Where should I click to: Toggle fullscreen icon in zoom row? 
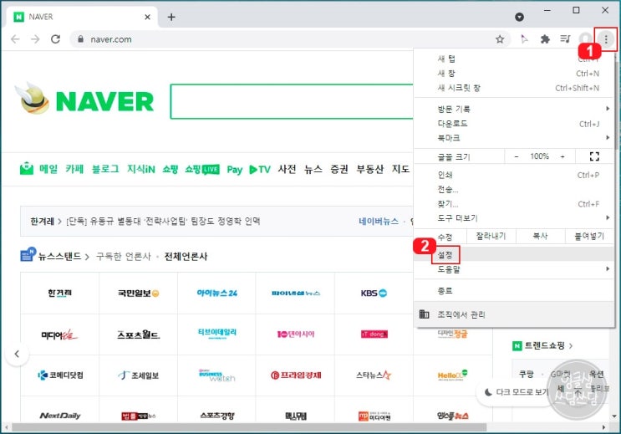pyautogui.click(x=594, y=156)
